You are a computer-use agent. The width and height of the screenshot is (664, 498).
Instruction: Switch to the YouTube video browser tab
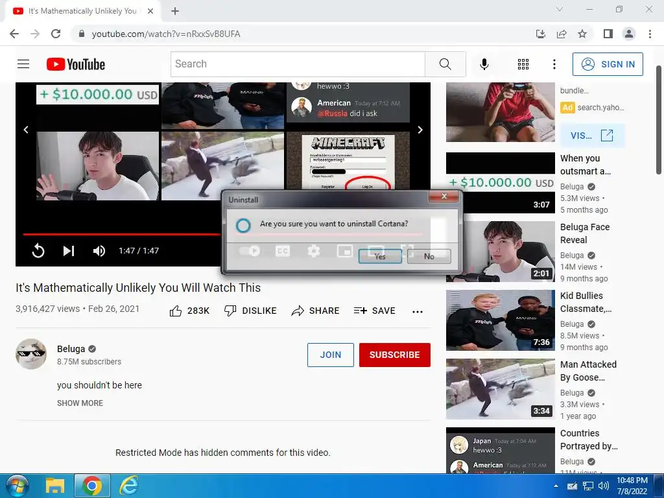click(82, 11)
